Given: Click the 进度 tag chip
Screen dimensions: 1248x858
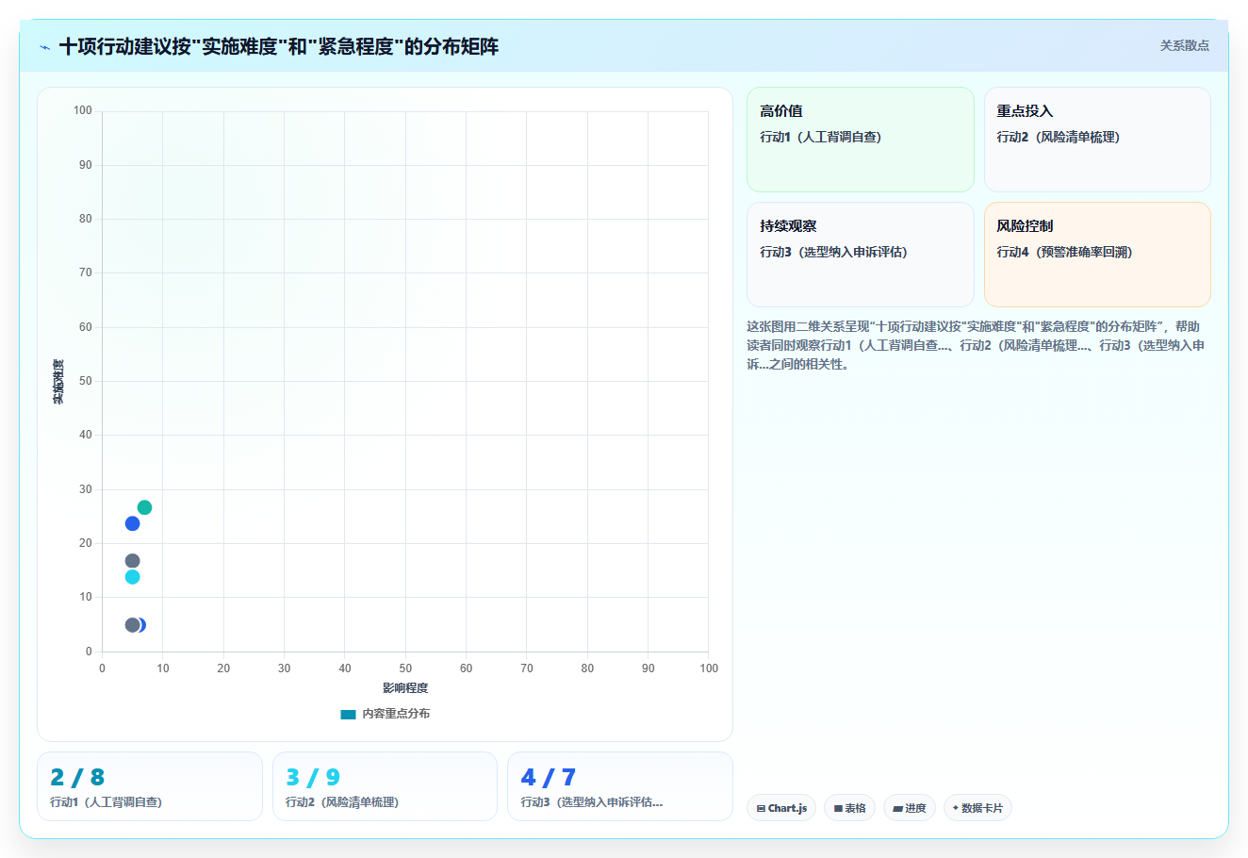Looking at the screenshot, I should click(x=910, y=808).
